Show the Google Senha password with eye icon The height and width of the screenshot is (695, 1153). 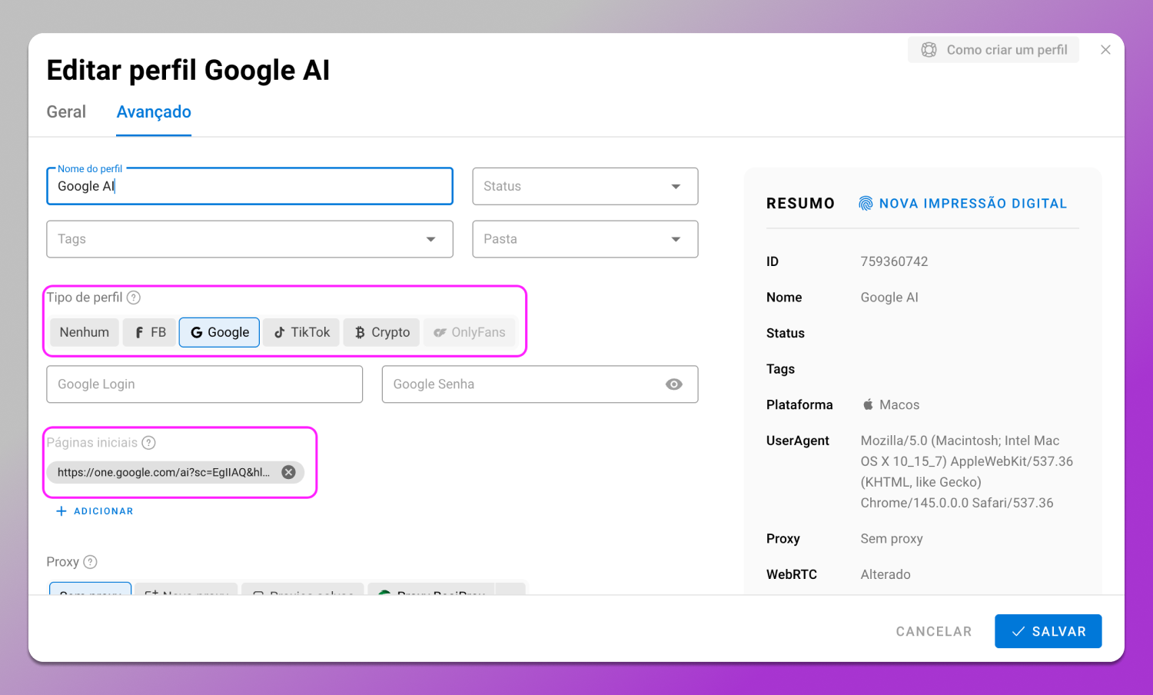click(x=673, y=384)
